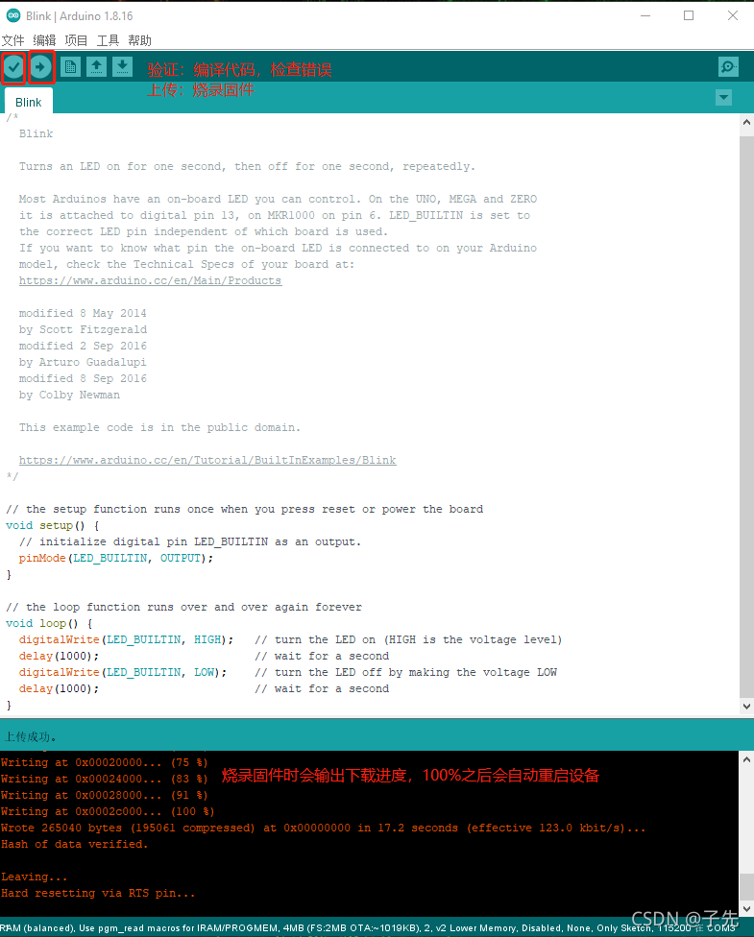Screen dimensions: 754x937
Task: Open the 项目 (Sketch) menu
Action: pos(76,40)
